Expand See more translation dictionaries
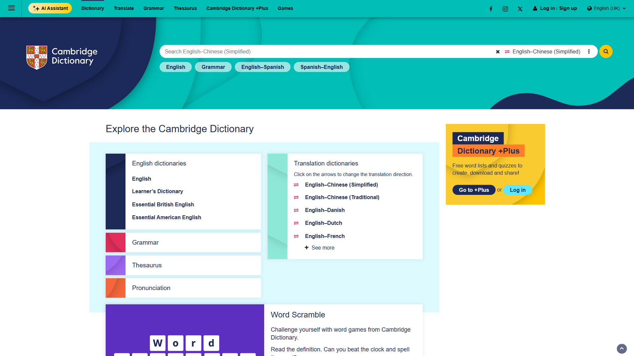Image resolution: width=634 pixels, height=356 pixels. (x=319, y=248)
